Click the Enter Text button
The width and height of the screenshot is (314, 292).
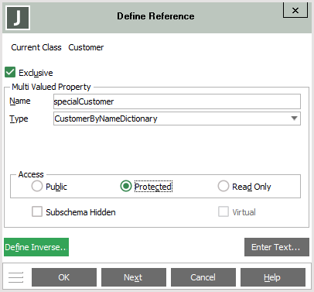pyautogui.click(x=277, y=247)
